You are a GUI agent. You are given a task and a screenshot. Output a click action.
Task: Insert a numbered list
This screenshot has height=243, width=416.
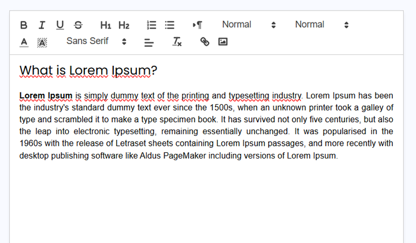[x=152, y=25]
